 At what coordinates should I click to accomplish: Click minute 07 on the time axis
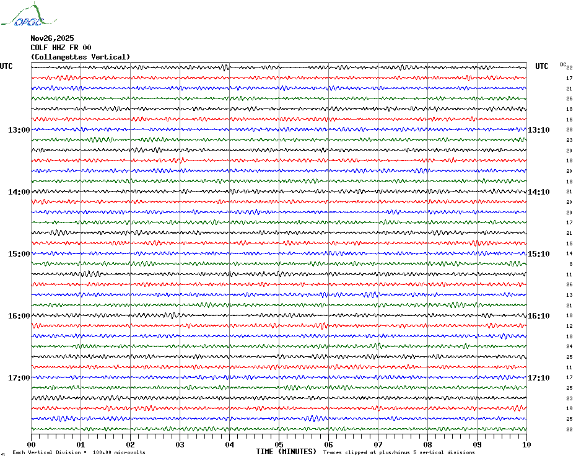click(x=378, y=444)
